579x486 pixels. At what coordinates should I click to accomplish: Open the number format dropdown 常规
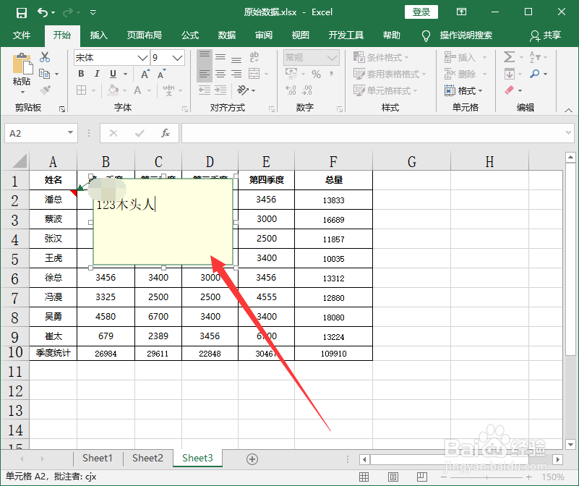(x=332, y=58)
